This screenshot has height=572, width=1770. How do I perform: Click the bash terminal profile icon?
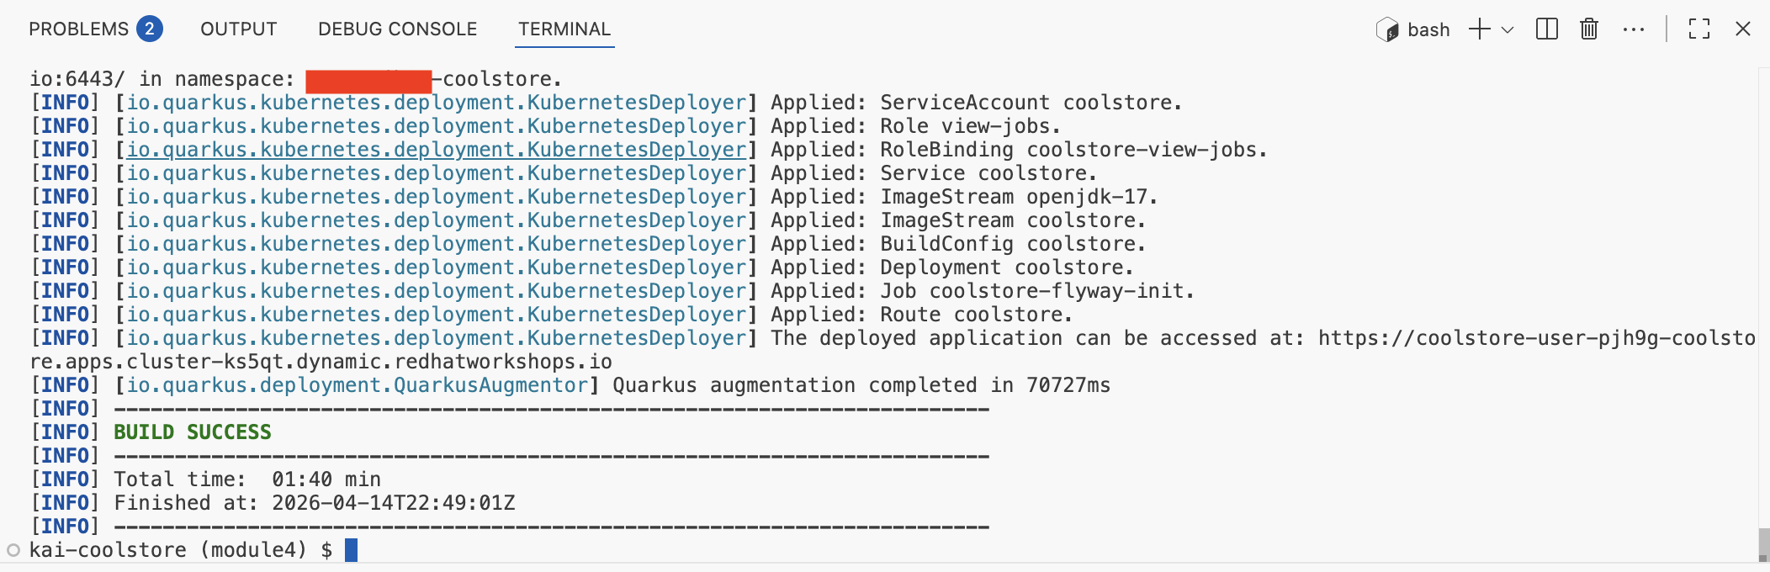[1387, 29]
